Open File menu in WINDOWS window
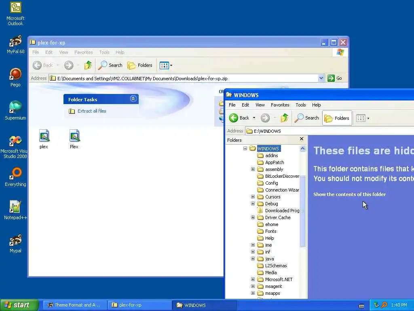Screen dimensions: 414x311 pyautogui.click(x=232, y=105)
